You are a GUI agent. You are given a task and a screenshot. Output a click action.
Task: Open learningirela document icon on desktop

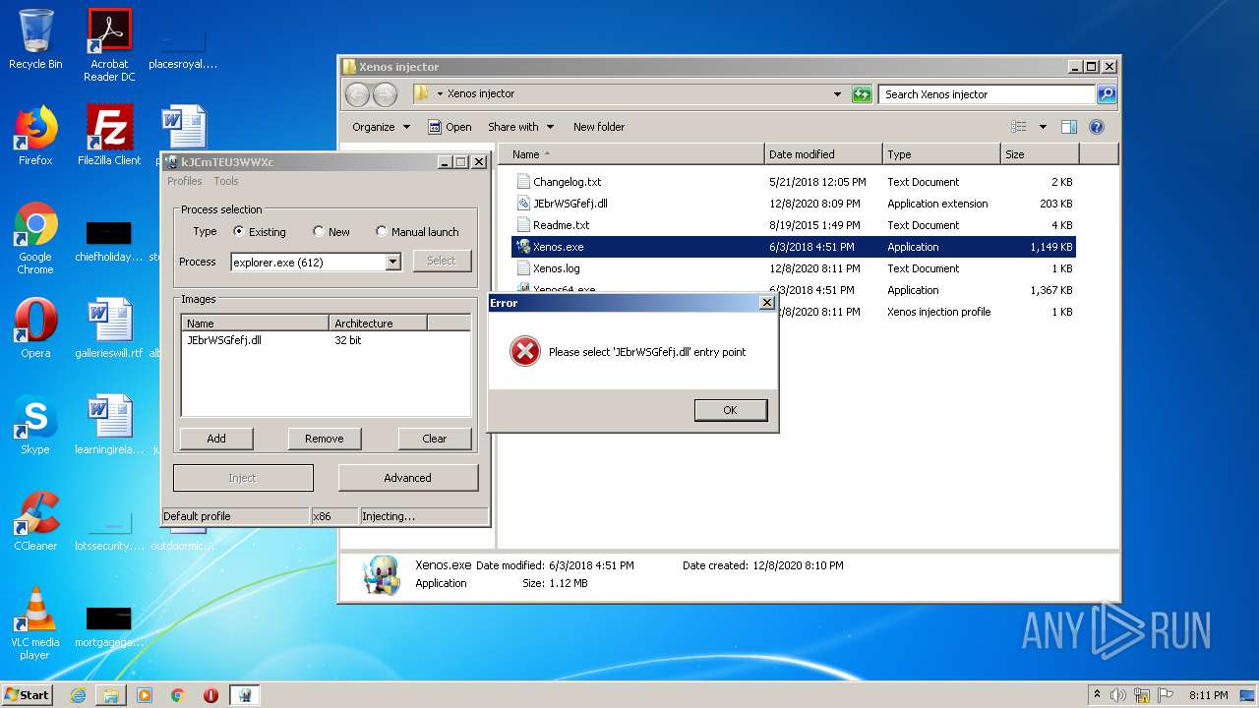(x=109, y=425)
